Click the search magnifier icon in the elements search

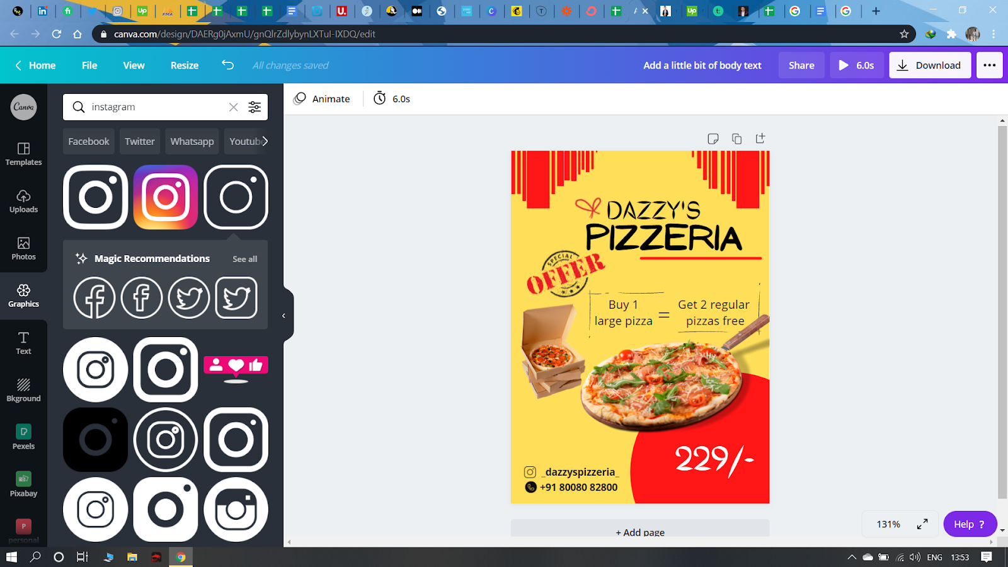click(x=79, y=107)
